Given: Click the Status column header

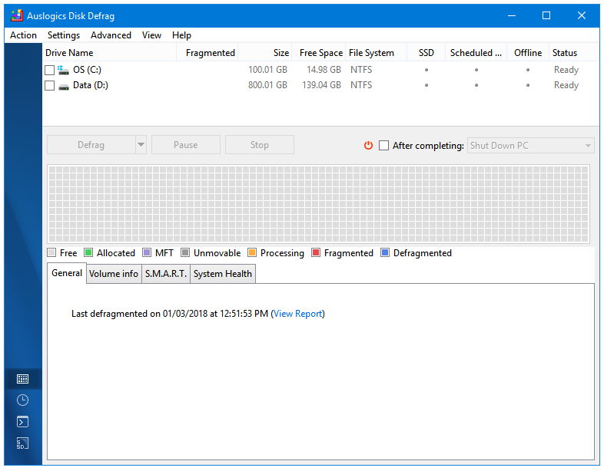Looking at the screenshot, I should [x=574, y=53].
